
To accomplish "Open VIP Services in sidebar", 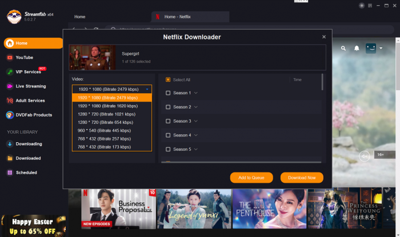I will pyautogui.click(x=28, y=72).
